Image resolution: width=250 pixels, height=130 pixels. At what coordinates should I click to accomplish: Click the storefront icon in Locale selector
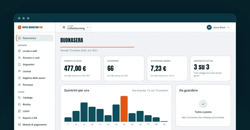click(64, 27)
